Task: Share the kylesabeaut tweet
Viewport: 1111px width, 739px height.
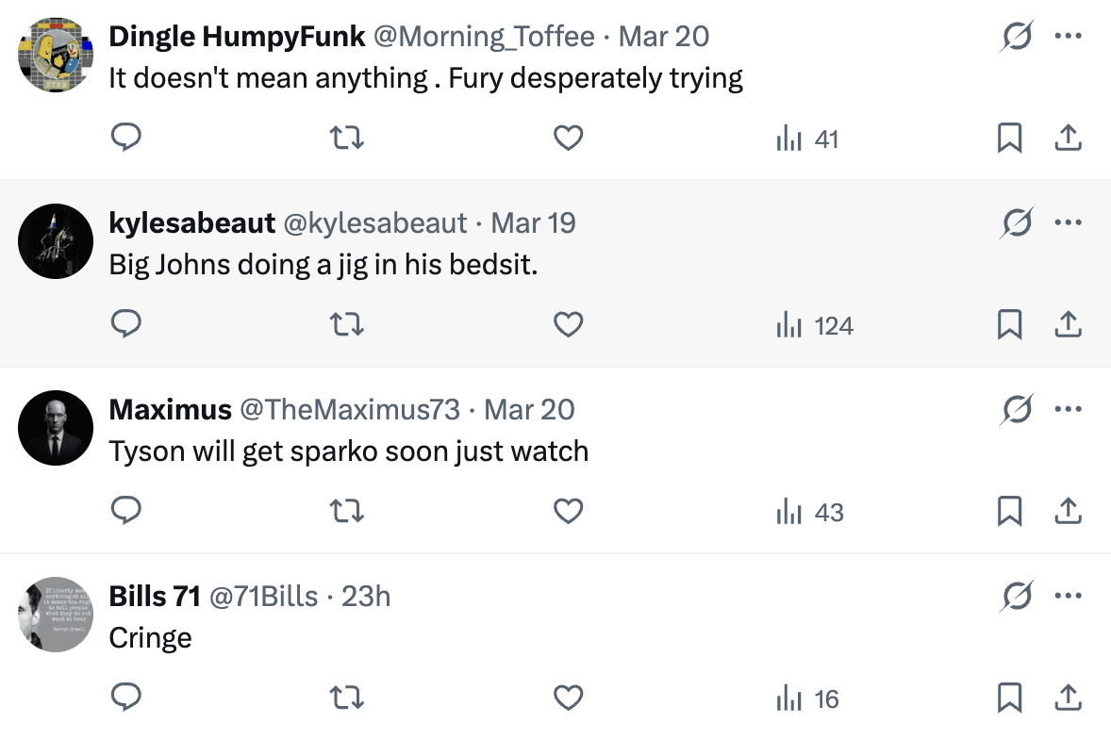Action: [x=1067, y=326]
